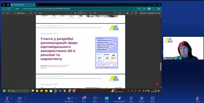The height and width of the screenshot is (103, 204).
Task: Start screen sharing with the Share button
Action: tap(107, 98)
